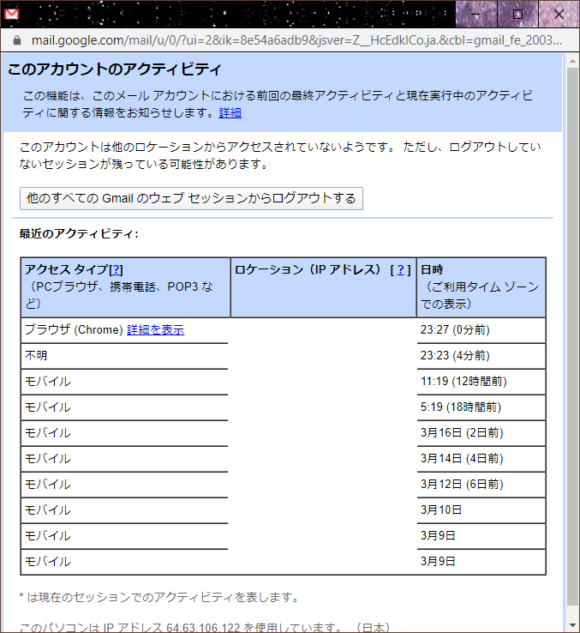Click the アクセス タイプ column header text
580x633 pixels.
coord(67,269)
